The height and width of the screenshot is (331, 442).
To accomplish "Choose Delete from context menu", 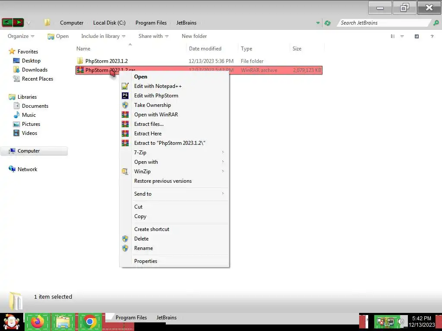I will pyautogui.click(x=174, y=239).
